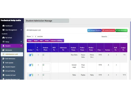Sort by Class column
The image size is (131, 98).
100,48
